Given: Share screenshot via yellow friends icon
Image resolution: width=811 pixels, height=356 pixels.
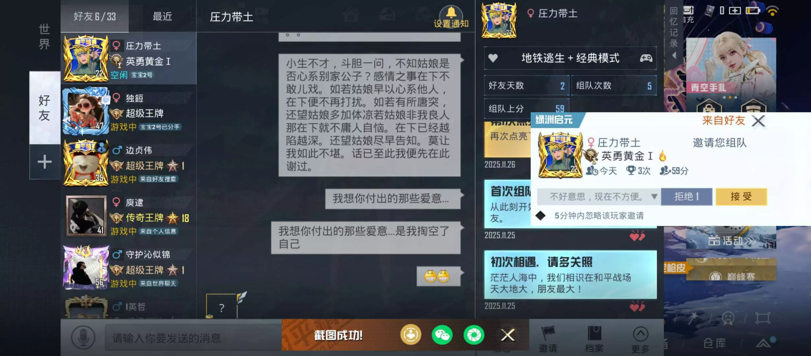Looking at the screenshot, I should pyautogui.click(x=411, y=335).
